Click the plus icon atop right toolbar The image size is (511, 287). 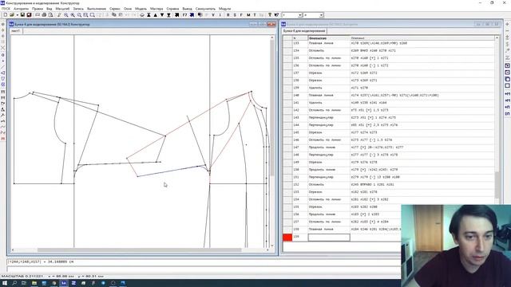[508, 25]
